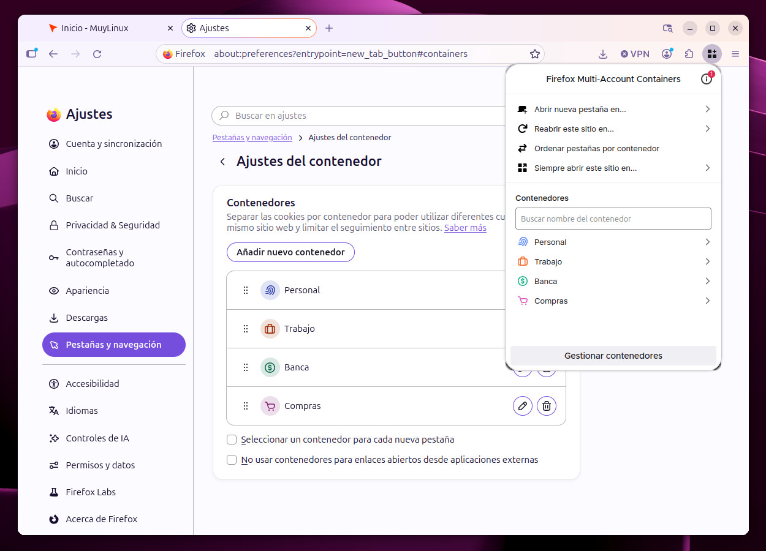766x551 pixels.
Task: Expand Compras container arrow in popup
Action: click(x=707, y=301)
